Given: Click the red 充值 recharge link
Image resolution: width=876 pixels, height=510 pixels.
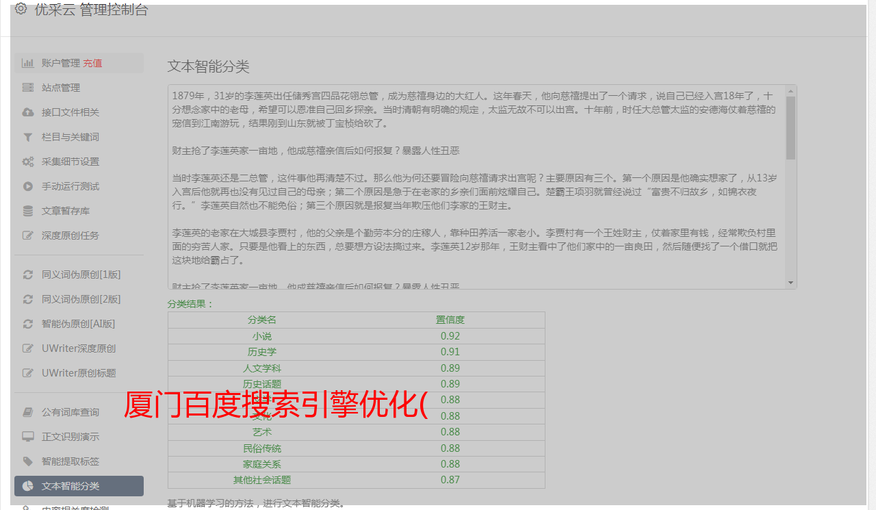Looking at the screenshot, I should click(x=92, y=63).
